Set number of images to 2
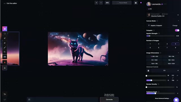 (159, 44)
